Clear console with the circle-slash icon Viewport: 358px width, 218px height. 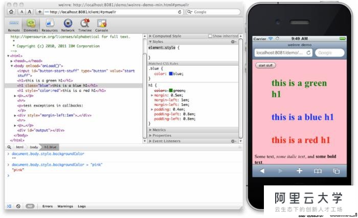pos(18,206)
